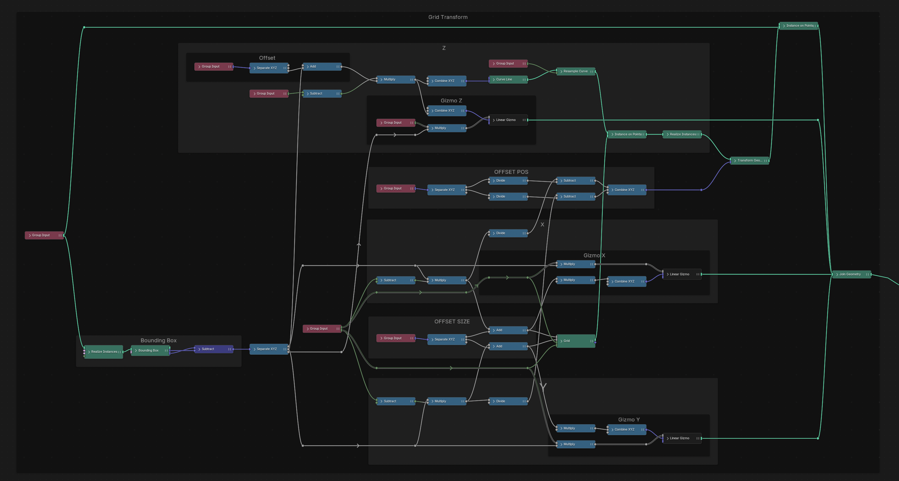Select the Curve Line node
899x481 pixels.
click(x=508, y=80)
